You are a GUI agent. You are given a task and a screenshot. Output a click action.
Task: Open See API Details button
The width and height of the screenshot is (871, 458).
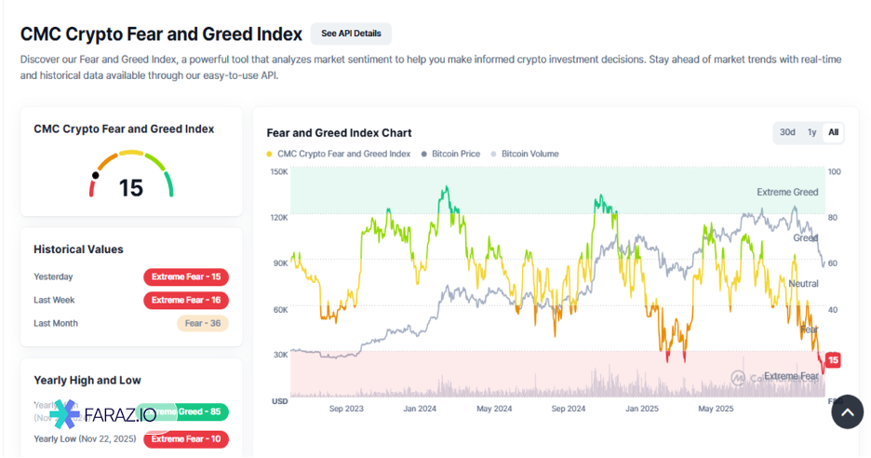[x=351, y=34]
